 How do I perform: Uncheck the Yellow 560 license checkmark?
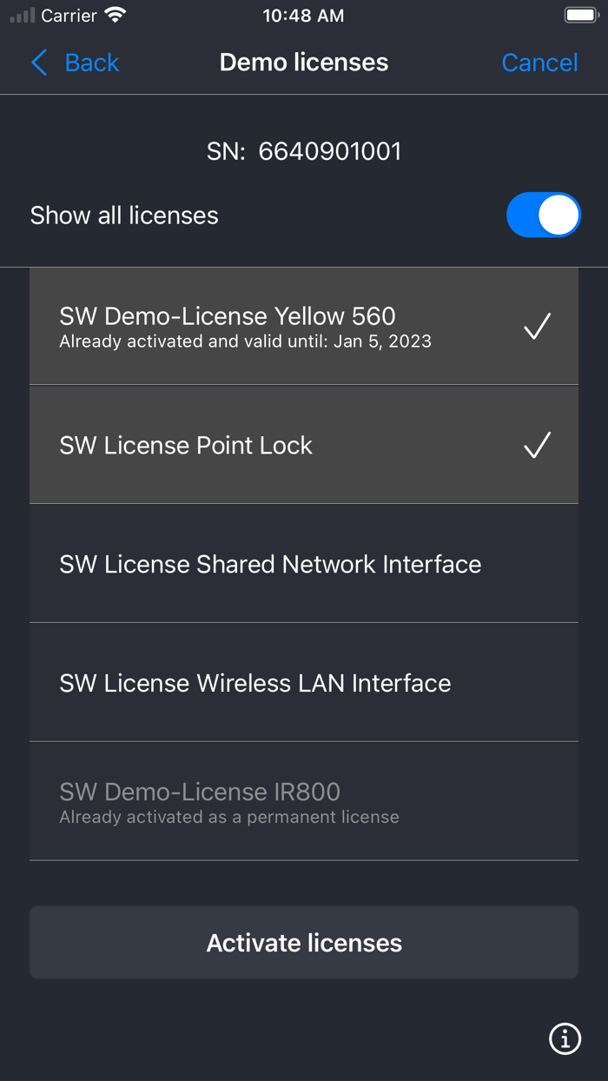(537, 327)
